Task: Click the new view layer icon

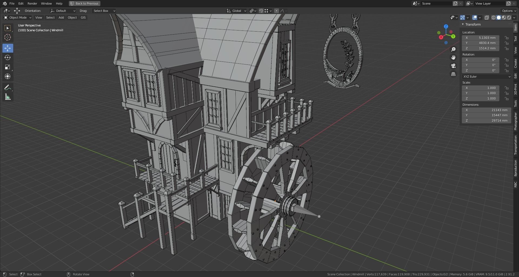Action: click(x=508, y=4)
